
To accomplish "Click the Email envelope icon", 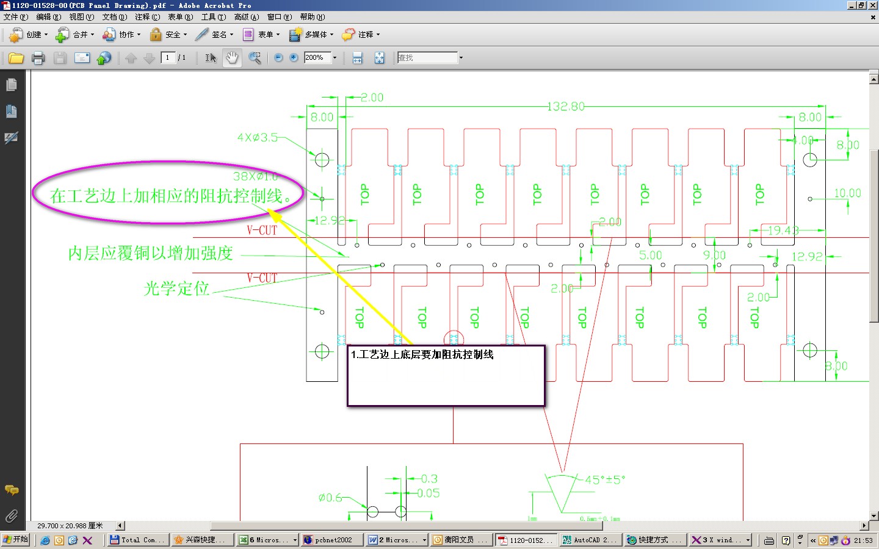I will [x=82, y=58].
